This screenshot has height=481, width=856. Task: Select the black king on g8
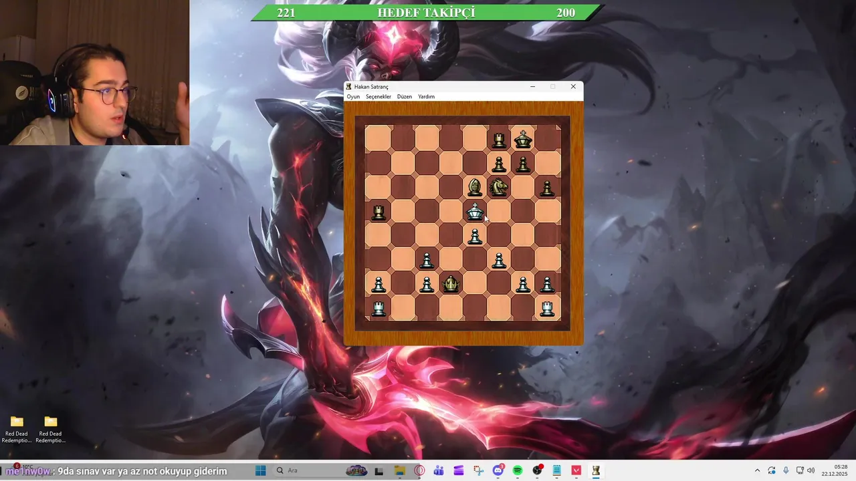(523, 139)
